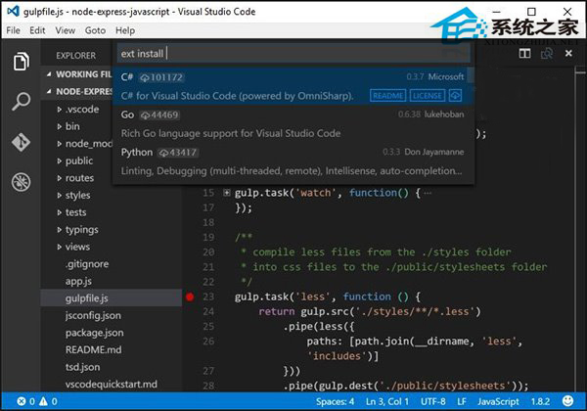
Task: Click the editor vertical scrollbar
Action: click(x=580, y=228)
